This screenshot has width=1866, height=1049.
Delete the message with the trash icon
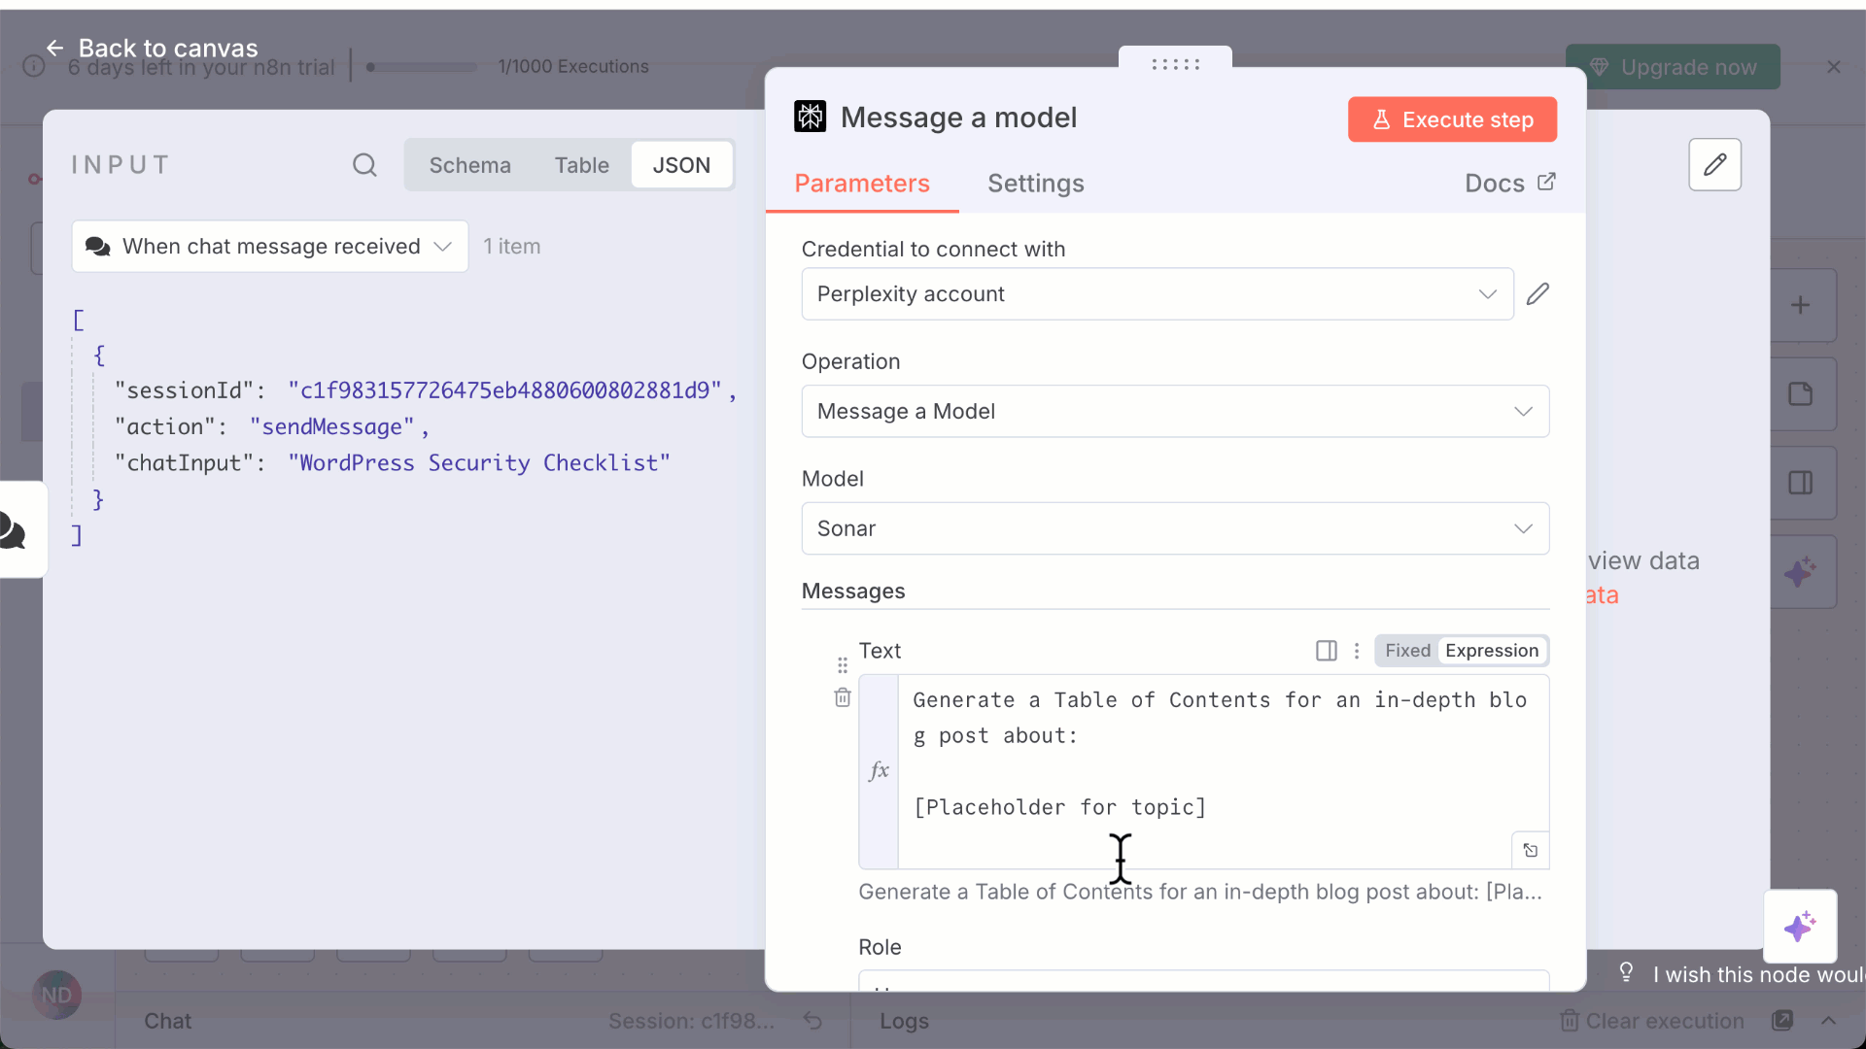843,697
